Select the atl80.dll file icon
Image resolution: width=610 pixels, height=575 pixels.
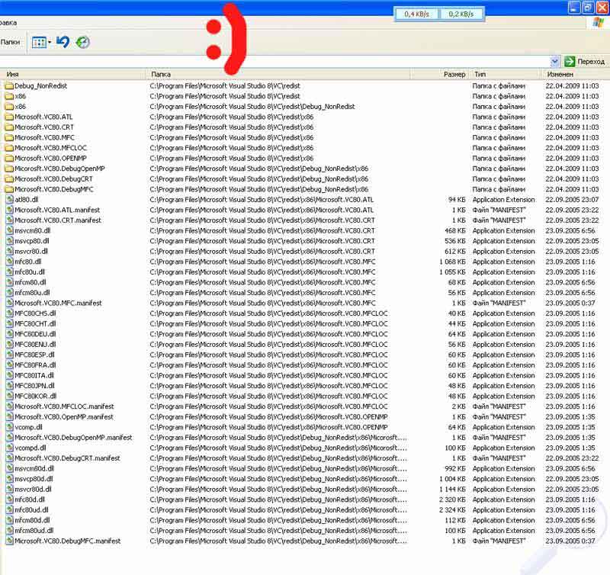tap(9, 200)
